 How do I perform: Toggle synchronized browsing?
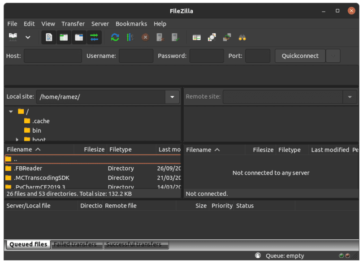tap(227, 37)
